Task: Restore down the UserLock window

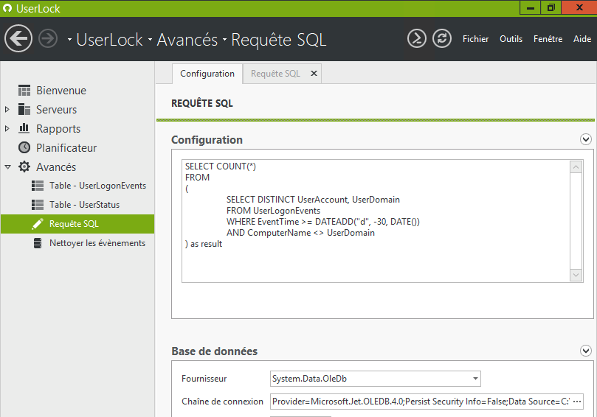Action: 551,7
